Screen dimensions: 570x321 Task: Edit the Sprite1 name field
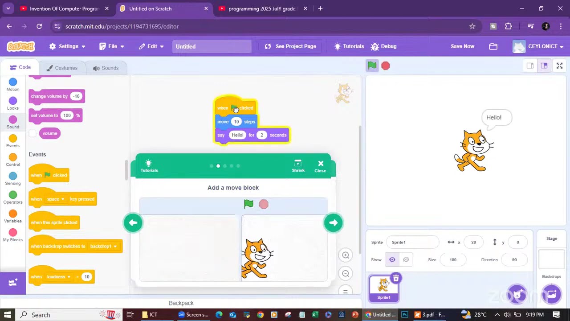point(412,242)
